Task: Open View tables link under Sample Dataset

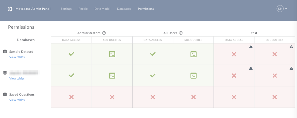Action: pyautogui.click(x=17, y=57)
